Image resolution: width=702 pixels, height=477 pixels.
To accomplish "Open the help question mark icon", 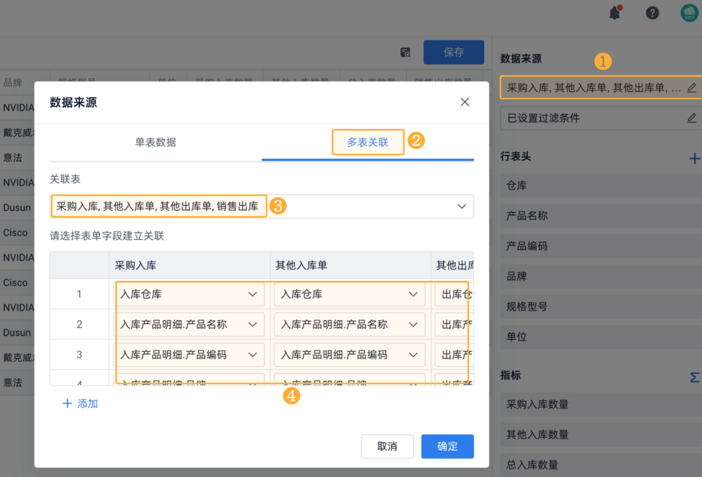I will 652,13.
